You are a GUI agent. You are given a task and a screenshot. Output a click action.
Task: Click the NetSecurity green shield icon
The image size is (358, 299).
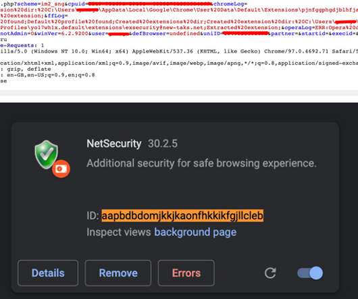pyautogui.click(x=47, y=155)
